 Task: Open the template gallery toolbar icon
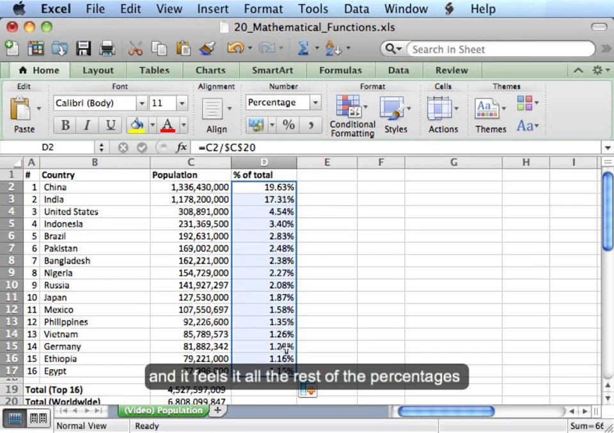pos(36,49)
